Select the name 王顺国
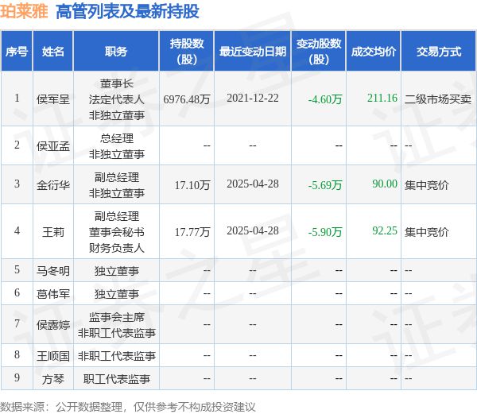Image resolution: width=477 pixels, height=414 pixels. coord(53,356)
